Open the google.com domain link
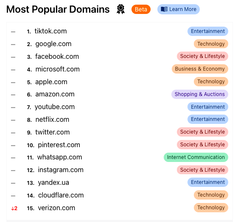The image size is (235, 222). (53, 44)
